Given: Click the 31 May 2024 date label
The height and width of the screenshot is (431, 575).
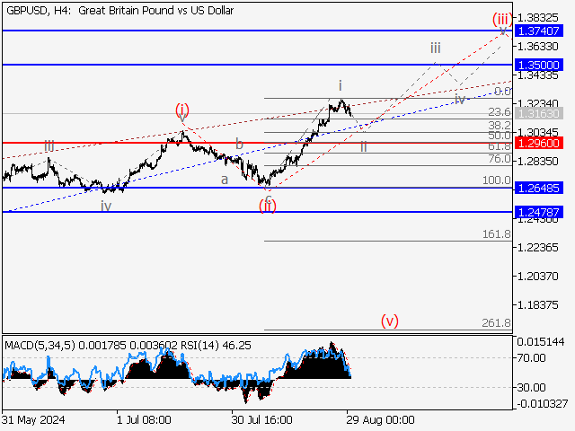Looking at the screenshot, I should click(33, 419).
